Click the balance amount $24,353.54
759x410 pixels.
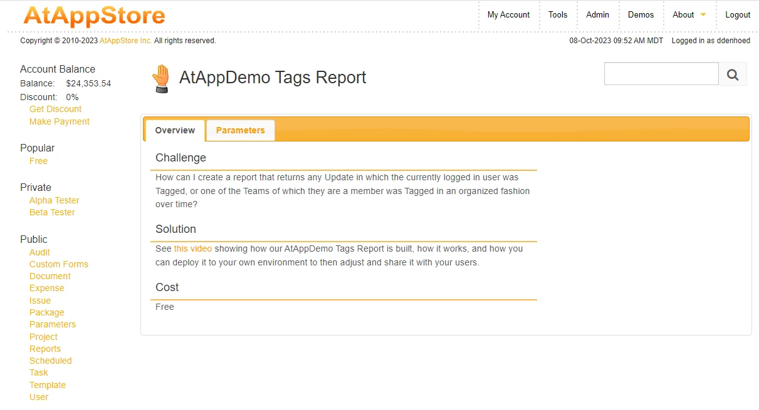88,83
